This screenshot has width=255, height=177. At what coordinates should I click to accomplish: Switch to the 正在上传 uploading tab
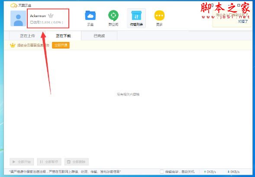[x=27, y=36]
